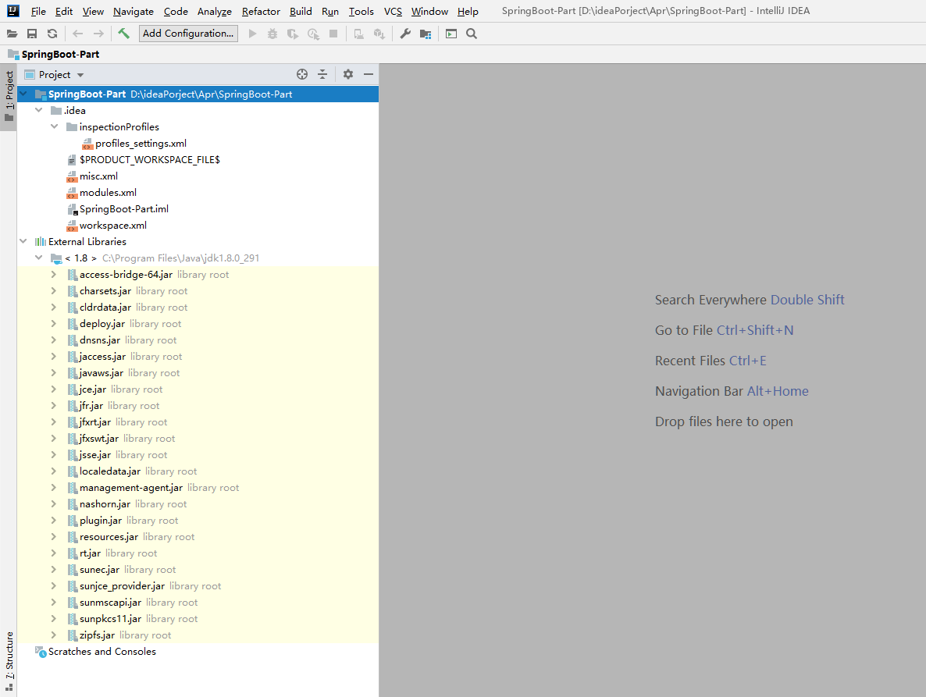Toggle the 1: Project side tab
This screenshot has width=926, height=697.
coord(9,97)
